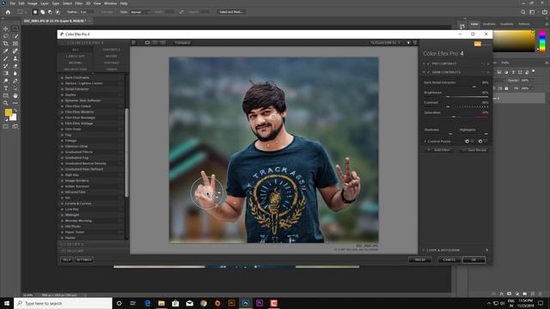
Task: Click the OK button in Color Efex
Action: [x=474, y=259]
